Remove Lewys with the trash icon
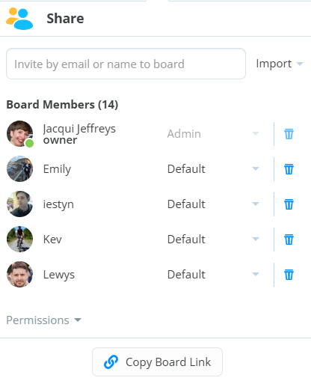The image size is (311, 387). click(289, 275)
